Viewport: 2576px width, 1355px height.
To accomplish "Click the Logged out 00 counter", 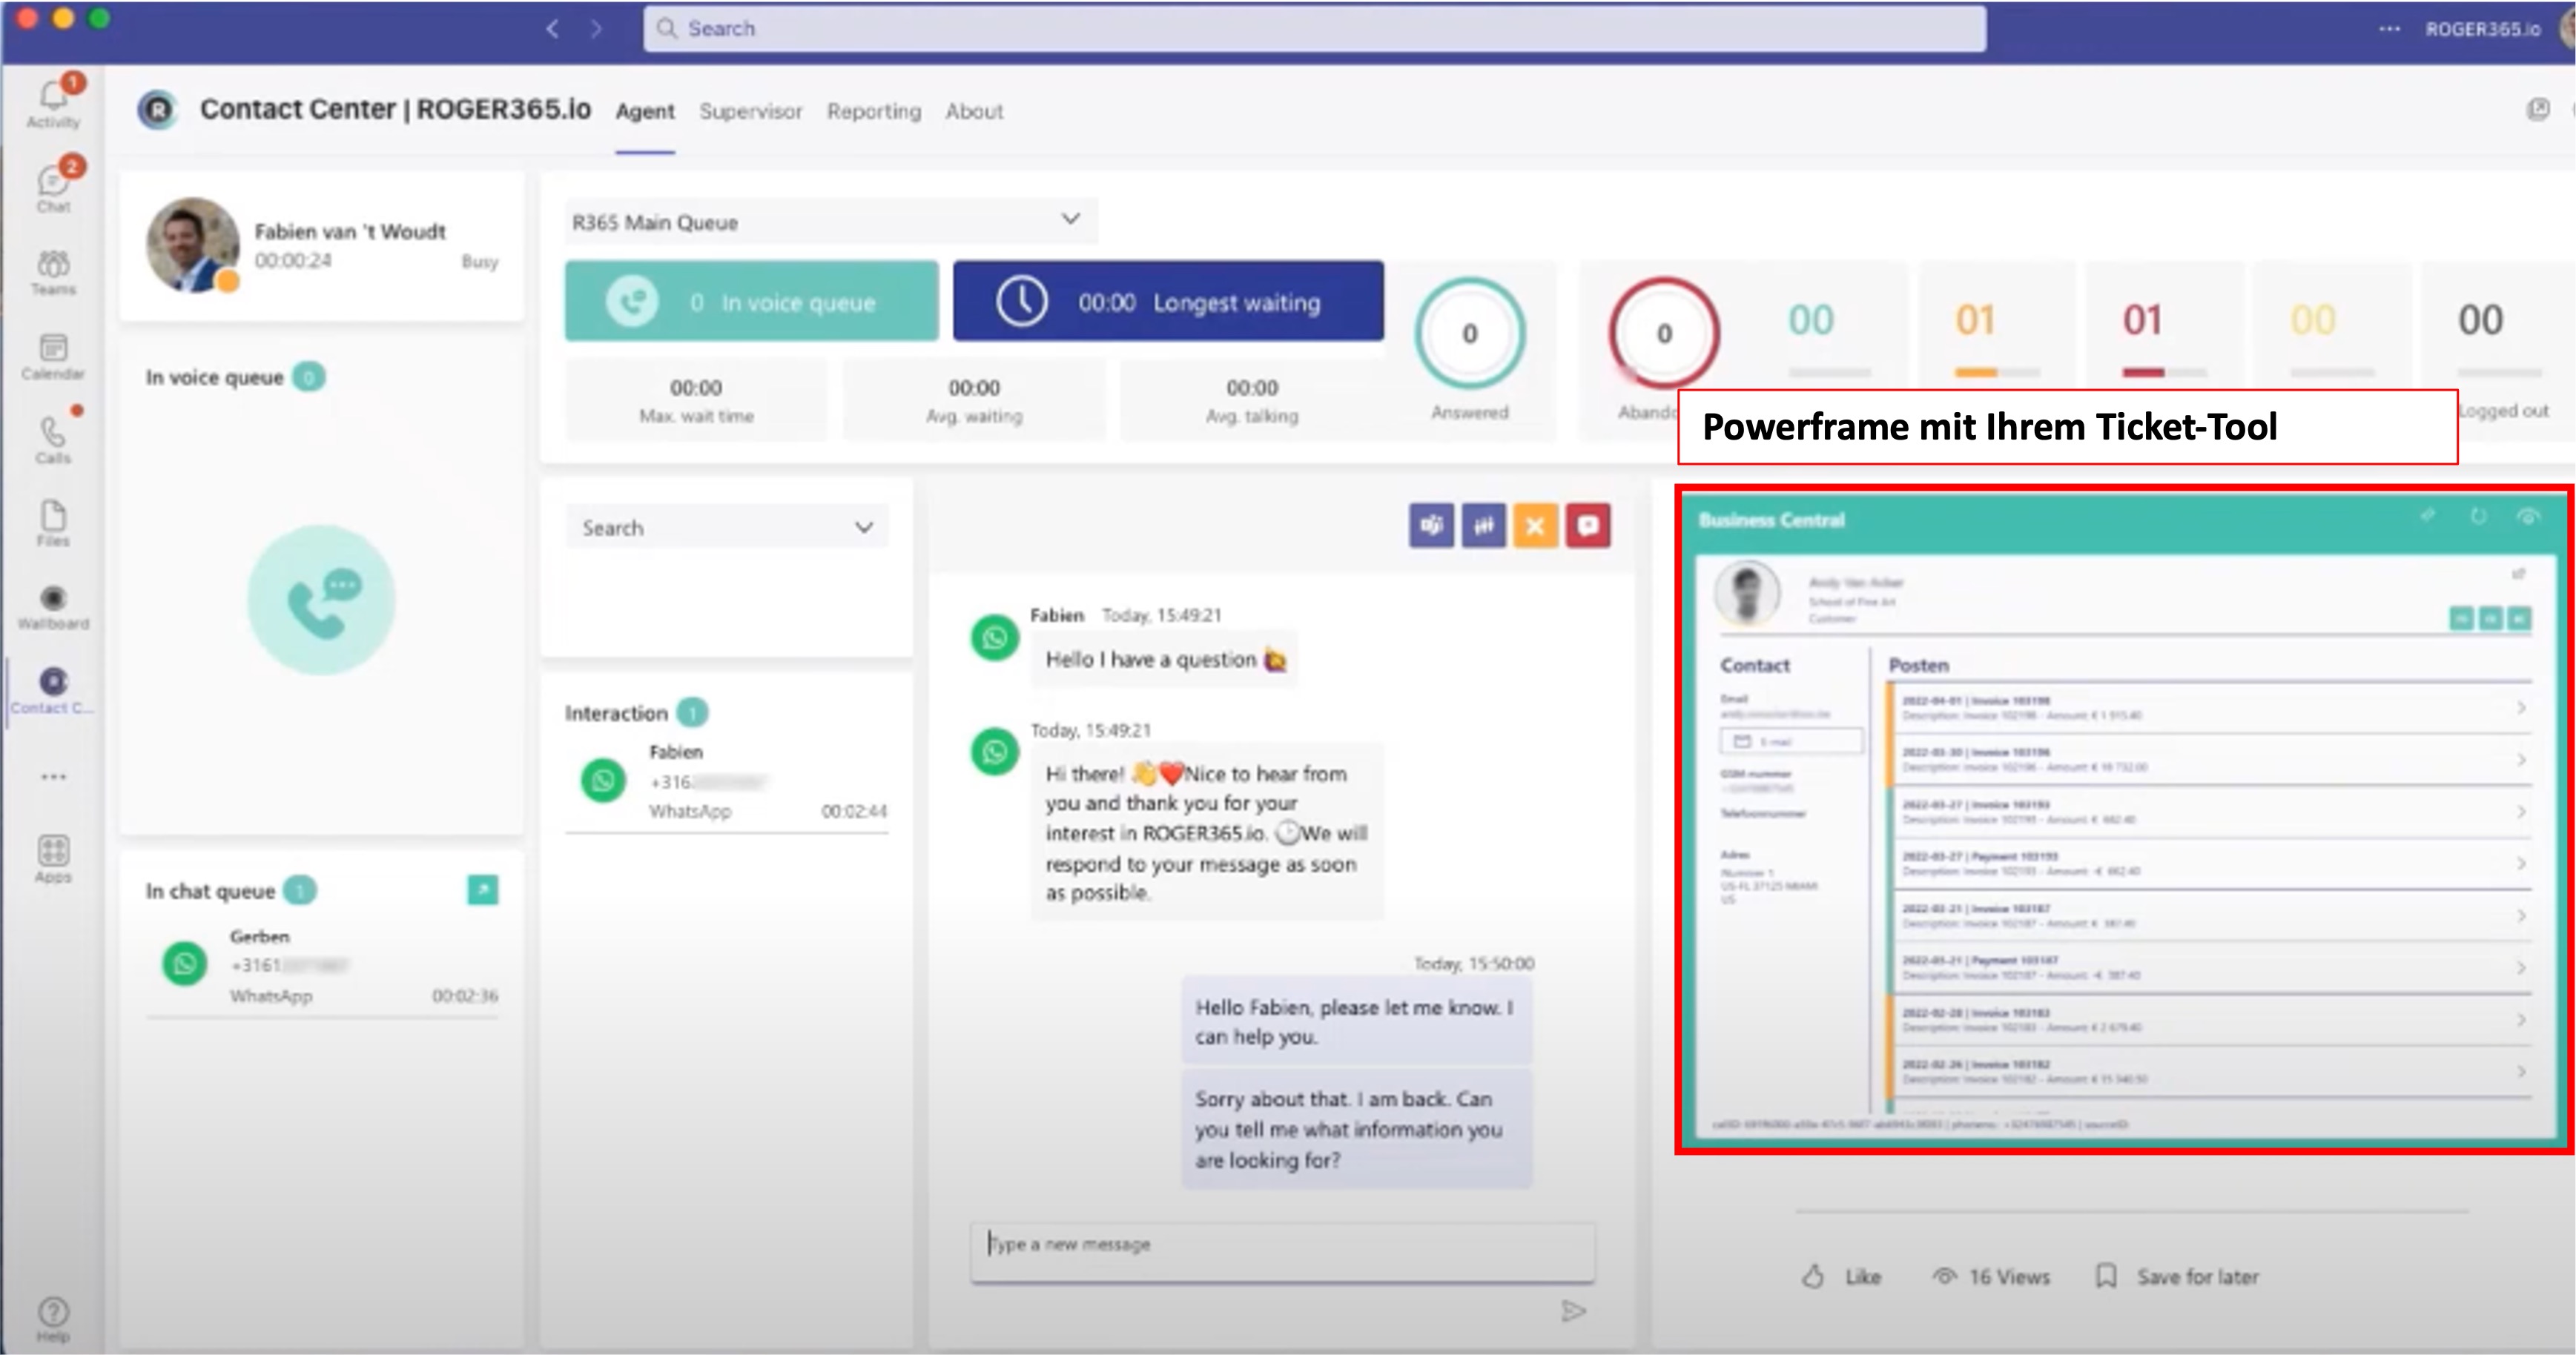I will coord(2480,320).
